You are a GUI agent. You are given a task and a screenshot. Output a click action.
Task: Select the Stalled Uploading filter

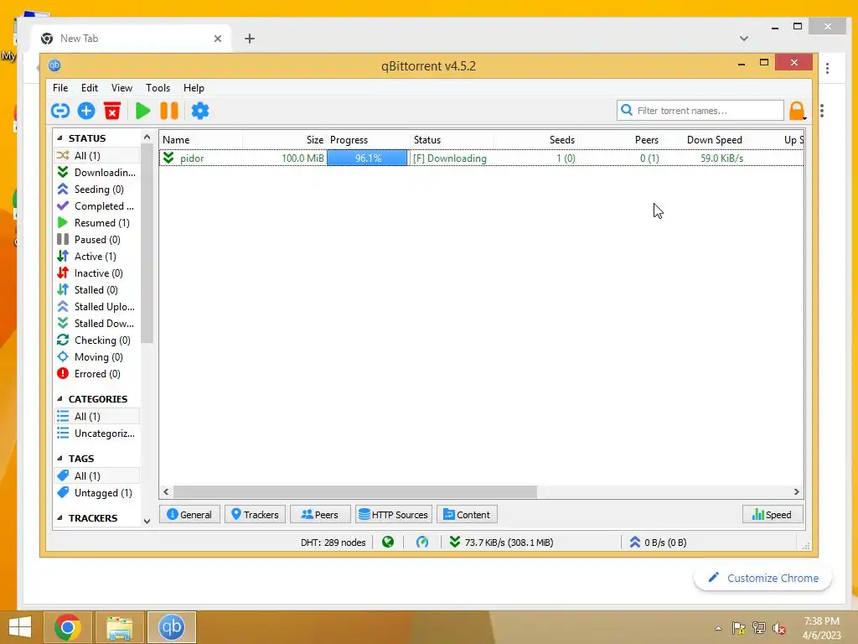coord(96,307)
